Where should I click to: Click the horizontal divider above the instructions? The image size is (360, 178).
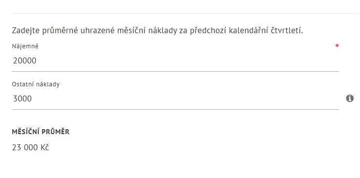click(x=185, y=13)
